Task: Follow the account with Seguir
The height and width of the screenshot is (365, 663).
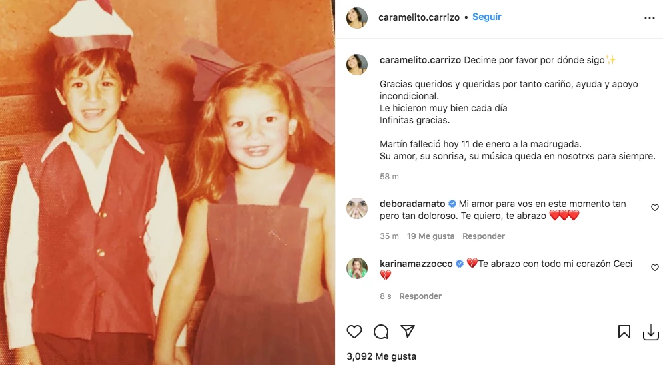Action: tap(486, 17)
